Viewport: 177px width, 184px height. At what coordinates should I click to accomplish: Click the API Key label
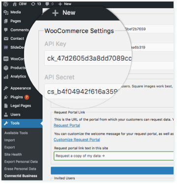coord(56,44)
